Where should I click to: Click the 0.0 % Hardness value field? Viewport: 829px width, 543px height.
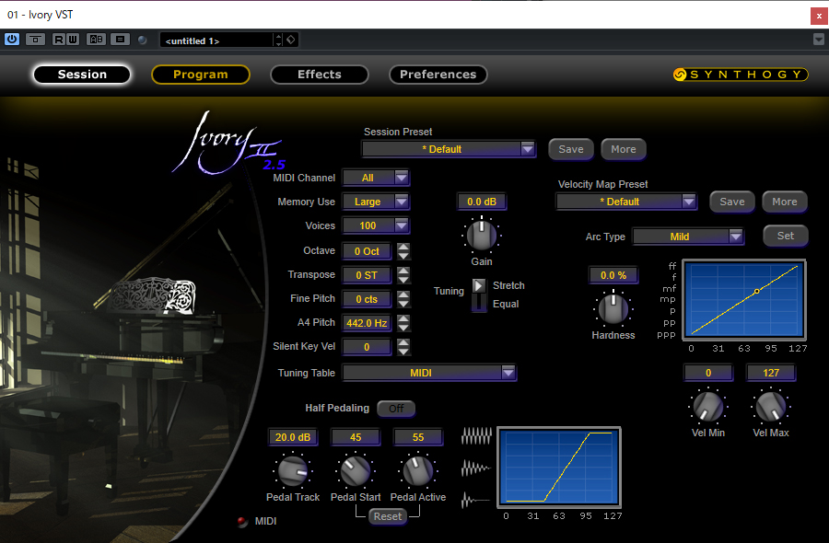pos(613,275)
